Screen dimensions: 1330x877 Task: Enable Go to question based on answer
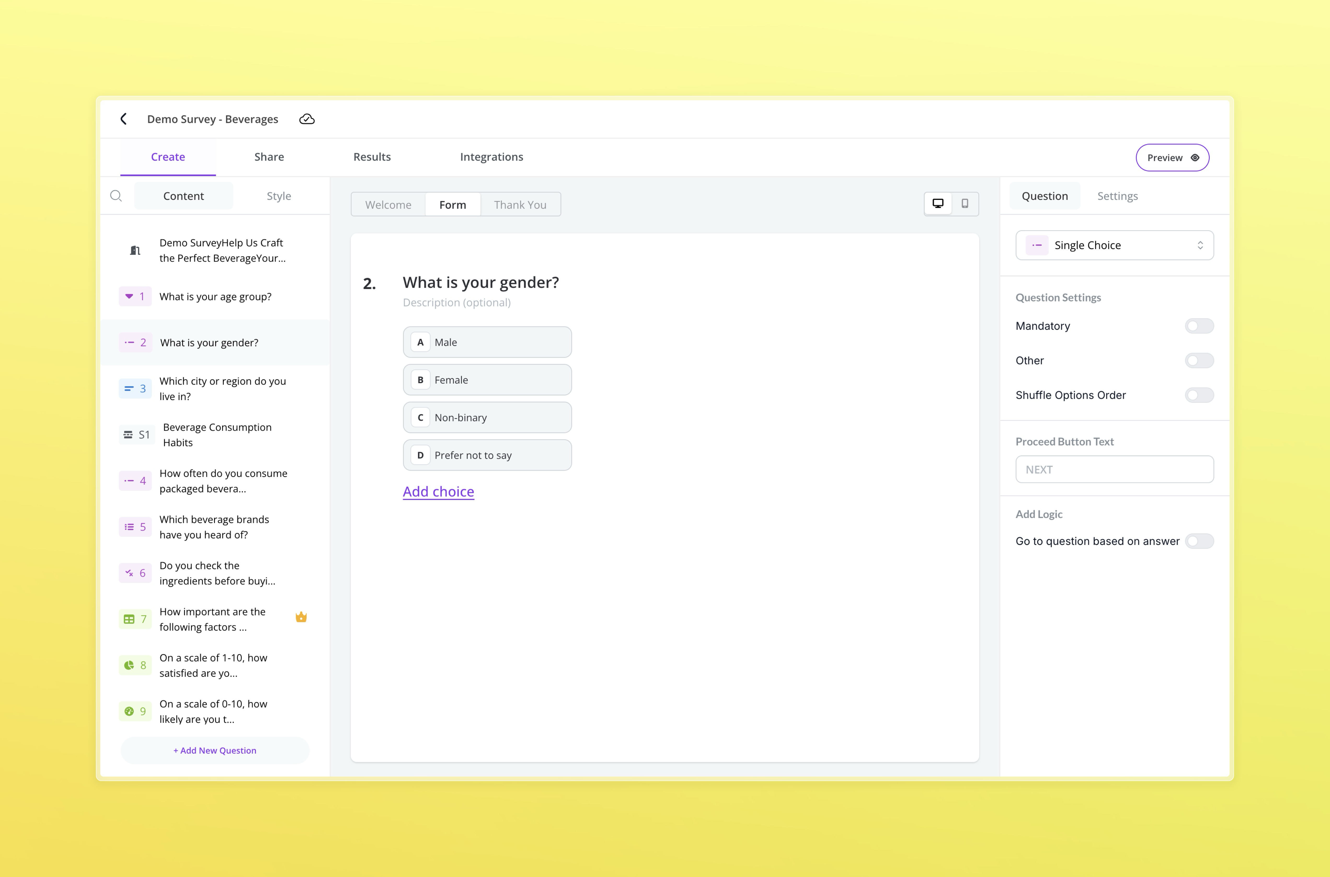(x=1199, y=541)
